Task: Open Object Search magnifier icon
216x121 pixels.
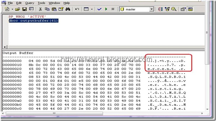Action: pos(174,9)
